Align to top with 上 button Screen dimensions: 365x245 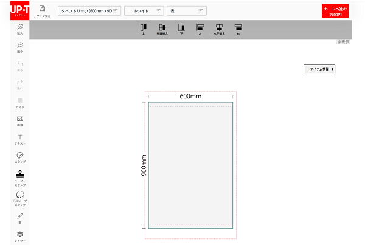143,29
